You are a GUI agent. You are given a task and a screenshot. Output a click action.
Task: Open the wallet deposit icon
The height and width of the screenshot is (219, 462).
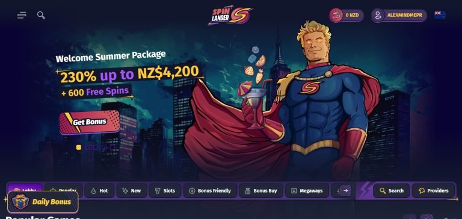336,15
